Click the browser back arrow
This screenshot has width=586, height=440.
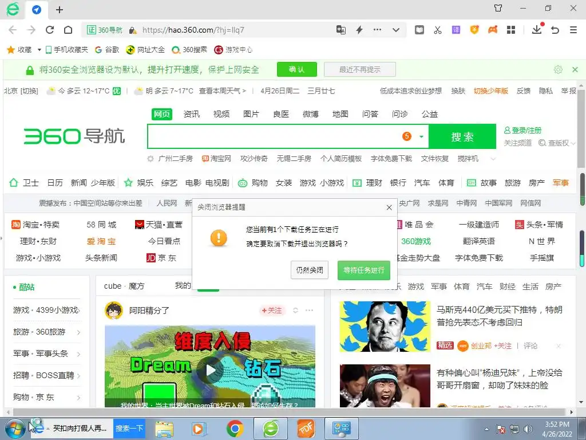[x=13, y=30]
